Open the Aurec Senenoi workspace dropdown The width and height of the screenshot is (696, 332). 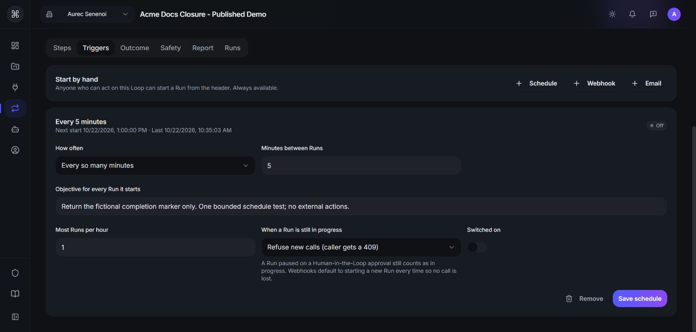pos(88,14)
